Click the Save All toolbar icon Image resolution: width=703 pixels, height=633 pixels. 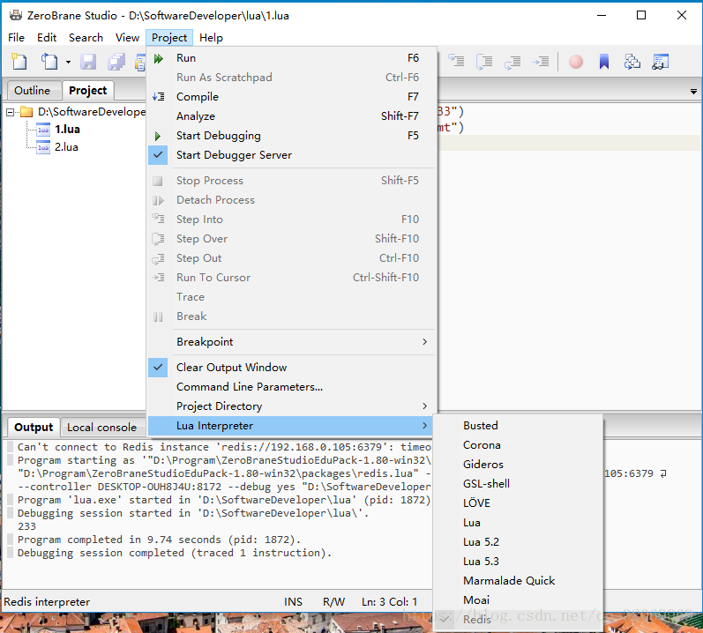click(116, 62)
